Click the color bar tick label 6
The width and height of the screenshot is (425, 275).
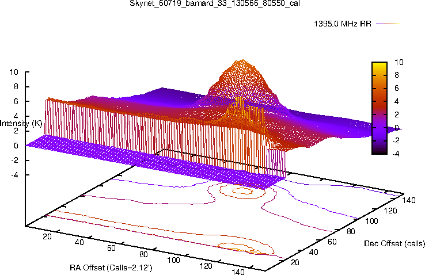[397, 88]
